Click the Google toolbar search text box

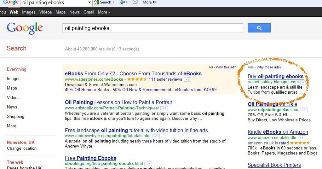[x=54, y=3]
